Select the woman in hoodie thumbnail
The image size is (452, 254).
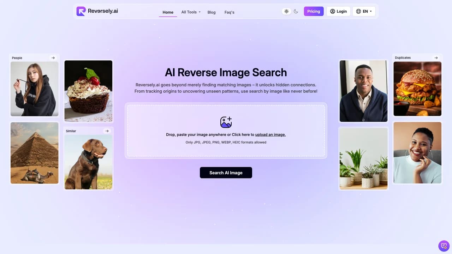(35, 89)
